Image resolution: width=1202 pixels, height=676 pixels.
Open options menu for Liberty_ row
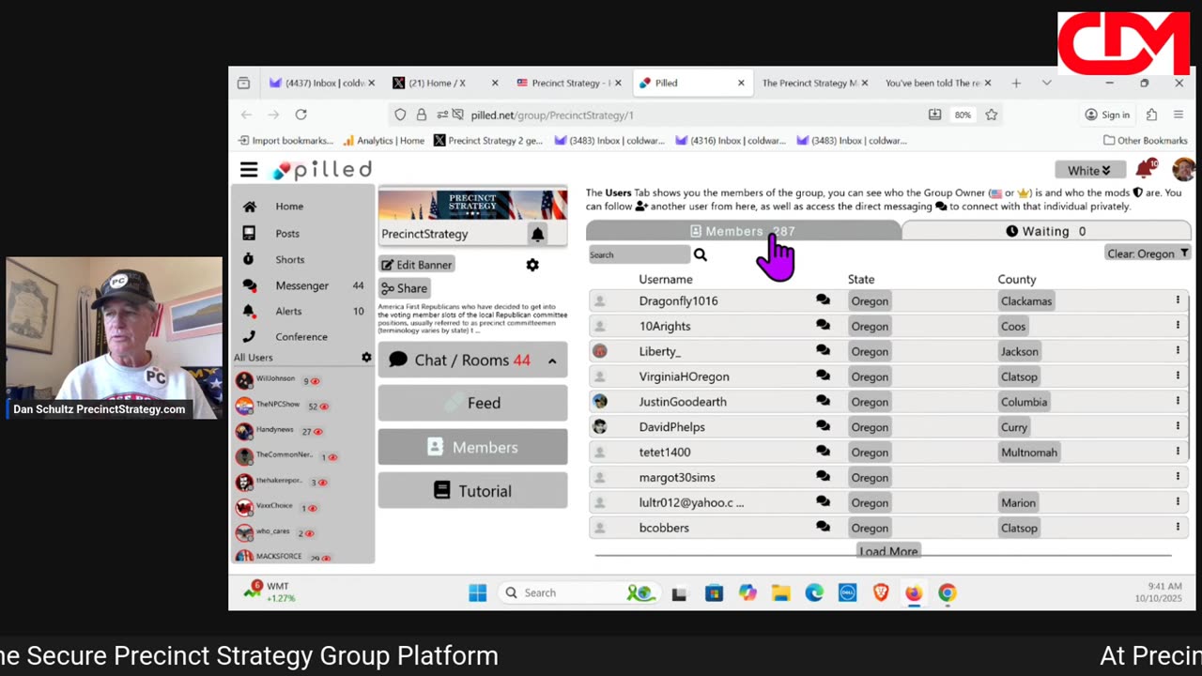tap(1177, 350)
